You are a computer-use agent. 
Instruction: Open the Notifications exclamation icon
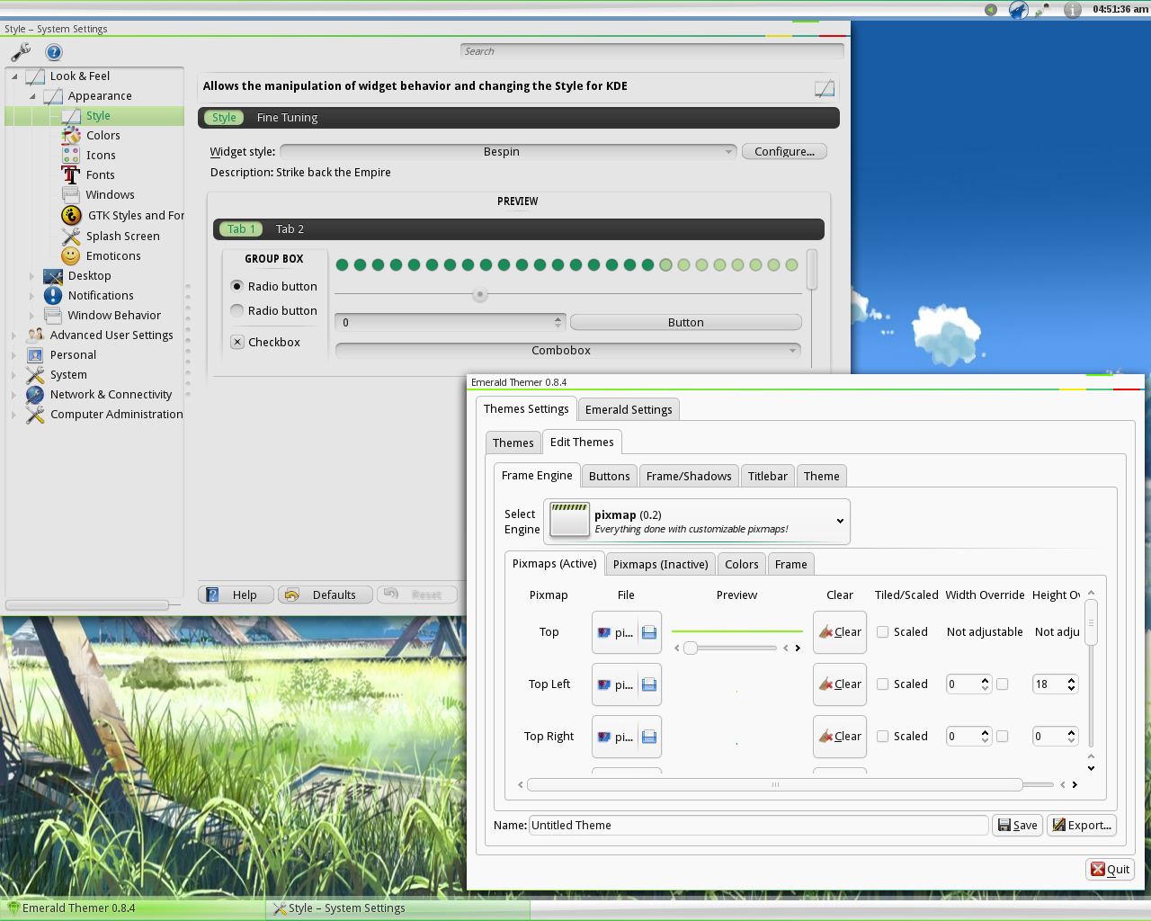point(53,295)
